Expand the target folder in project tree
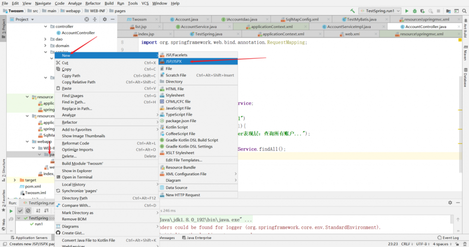This screenshot has width=469, height=247. 15,180
